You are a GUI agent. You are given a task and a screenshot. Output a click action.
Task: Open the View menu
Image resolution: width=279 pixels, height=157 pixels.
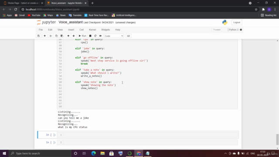click(60, 30)
